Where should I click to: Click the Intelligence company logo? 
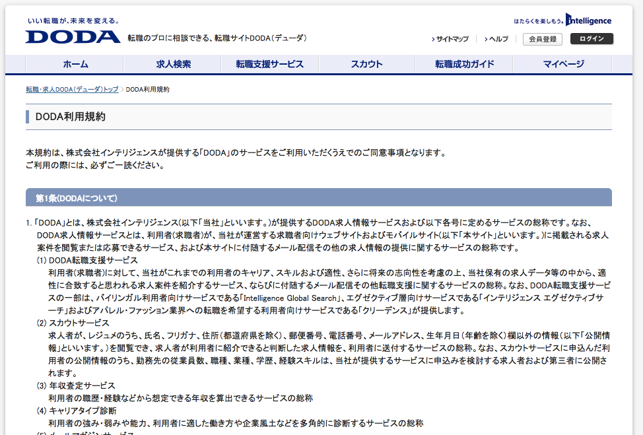click(562, 20)
